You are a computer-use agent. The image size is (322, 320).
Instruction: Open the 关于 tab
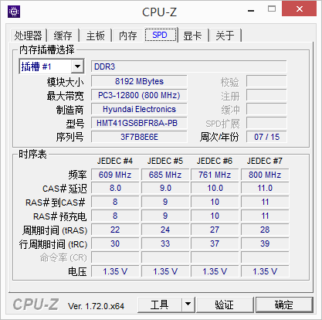click(225, 36)
